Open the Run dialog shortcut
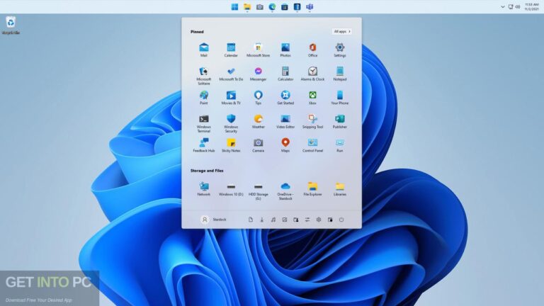Viewport: 544px width, 306px height. pos(340,145)
